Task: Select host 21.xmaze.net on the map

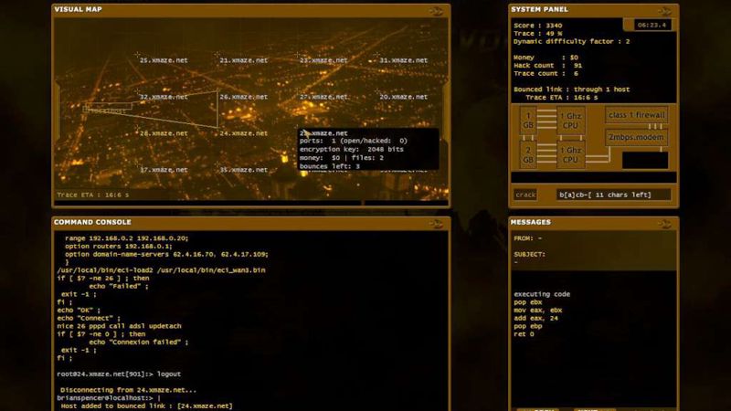Action: coord(243,60)
